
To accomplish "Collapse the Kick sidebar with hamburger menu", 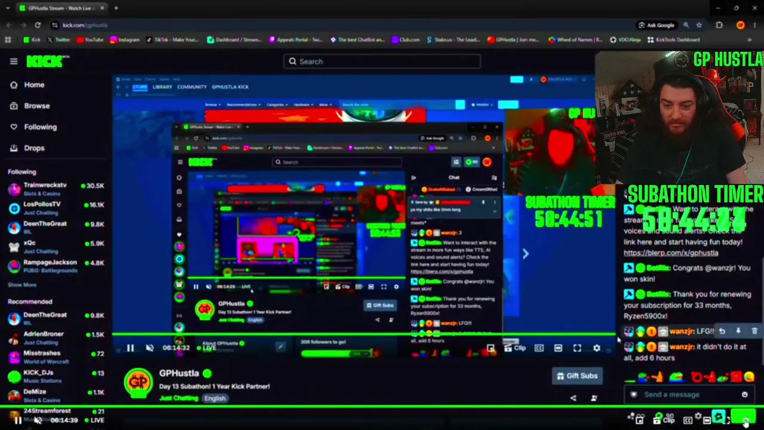I will pyautogui.click(x=14, y=61).
